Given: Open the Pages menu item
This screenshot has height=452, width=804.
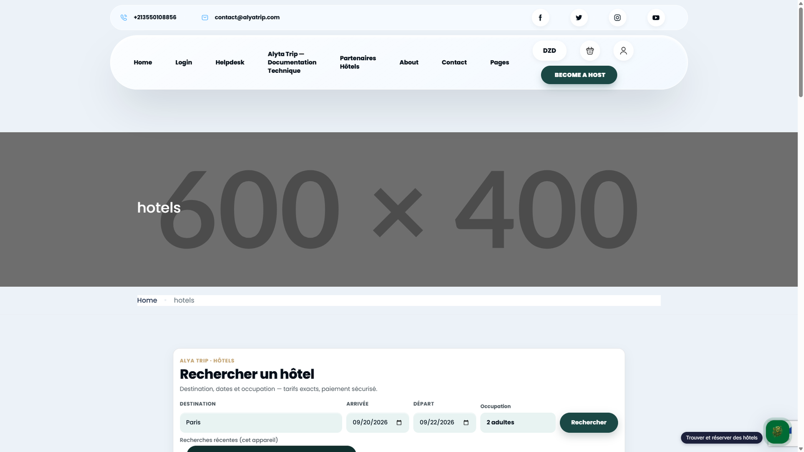Looking at the screenshot, I should click(x=499, y=62).
